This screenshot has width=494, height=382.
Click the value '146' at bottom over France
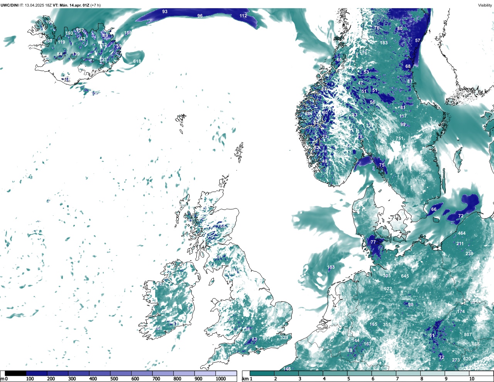(x=287, y=369)
